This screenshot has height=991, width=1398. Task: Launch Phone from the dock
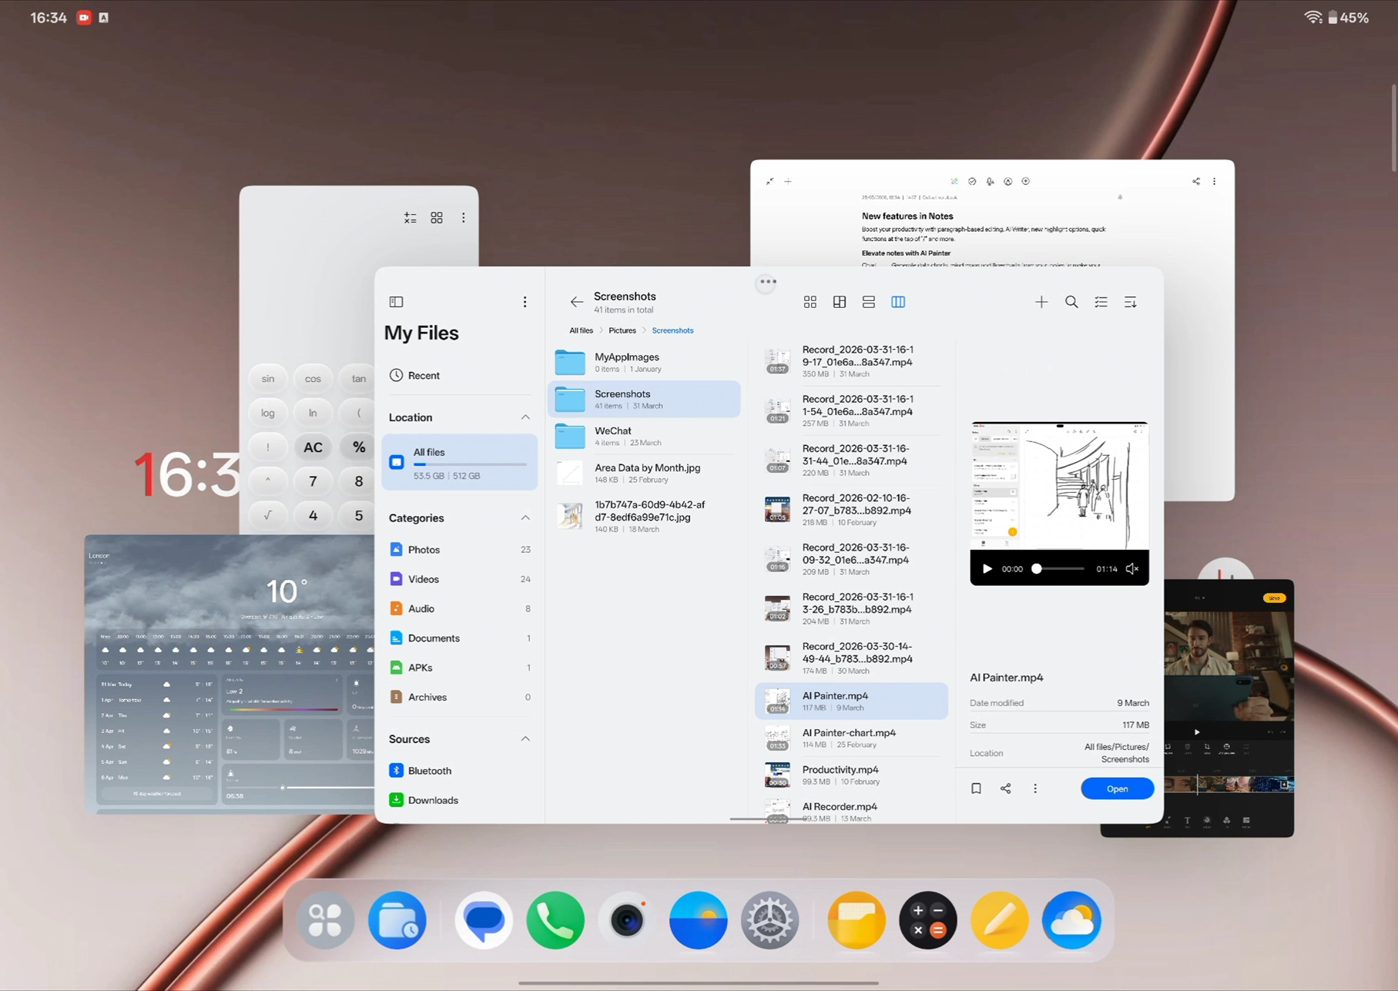tap(555, 920)
